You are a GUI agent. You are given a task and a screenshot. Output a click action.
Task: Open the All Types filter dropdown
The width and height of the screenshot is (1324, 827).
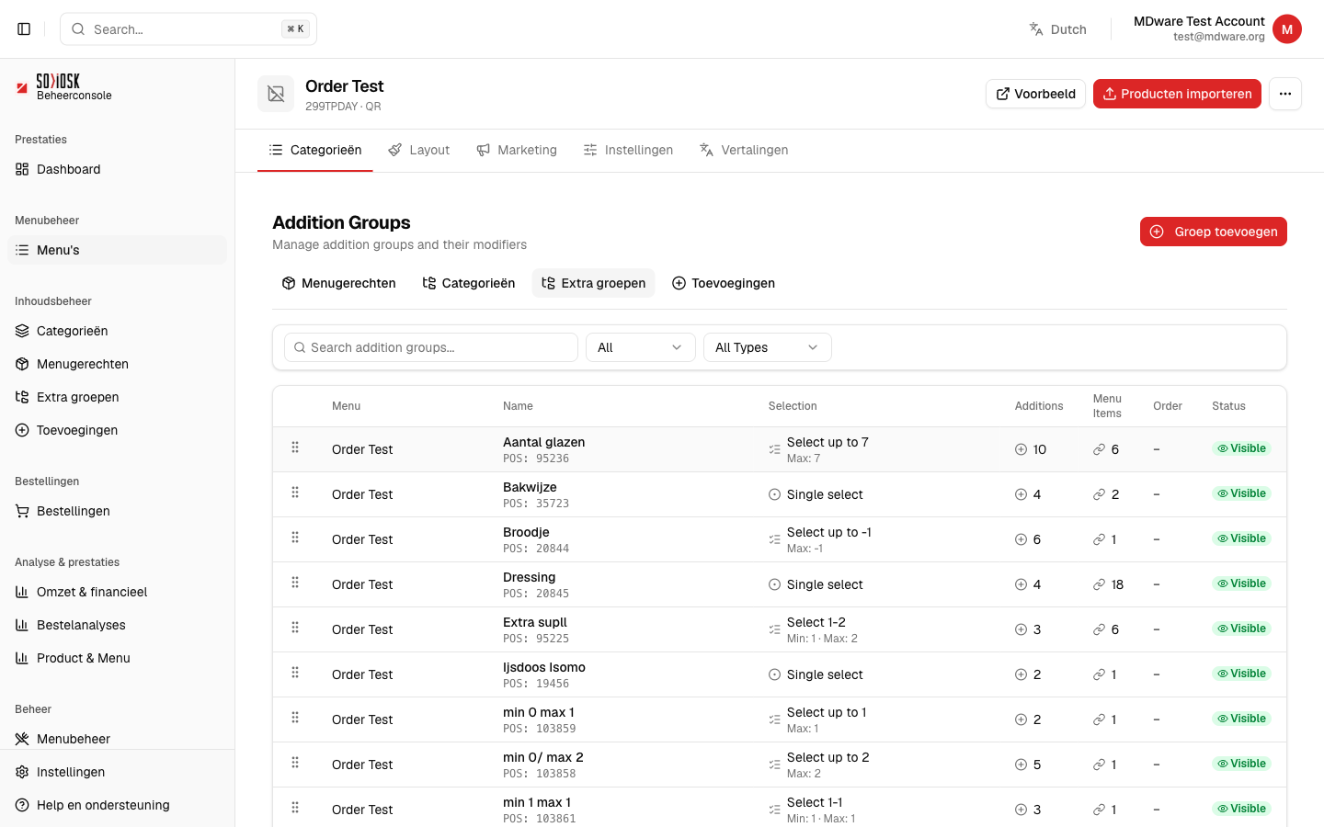point(768,347)
